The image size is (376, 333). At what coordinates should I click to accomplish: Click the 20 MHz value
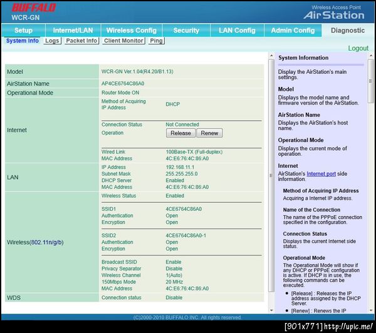174,282
